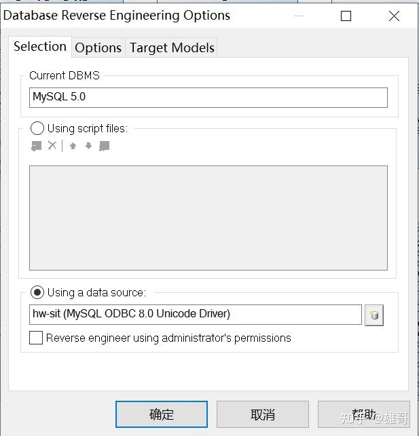The image size is (419, 436).
Task: Click the Move Down arrow icon
Action: point(88,146)
